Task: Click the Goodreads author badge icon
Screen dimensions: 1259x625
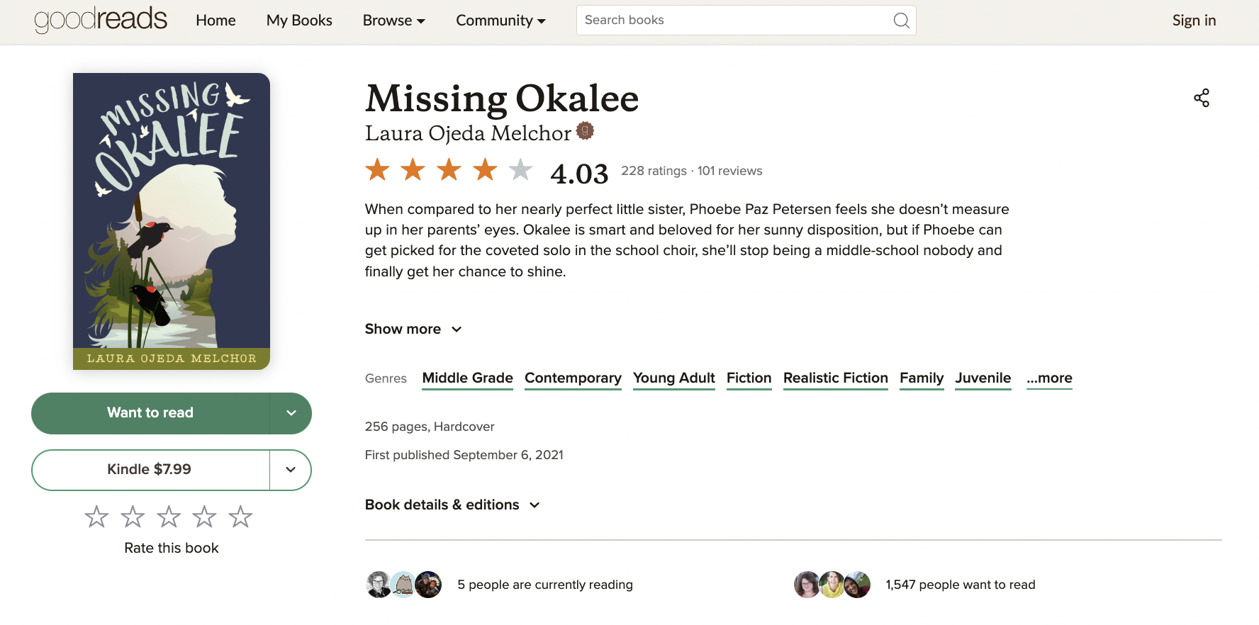Action: point(585,131)
